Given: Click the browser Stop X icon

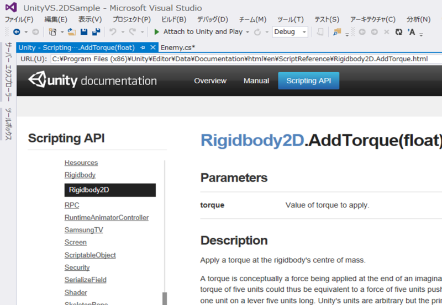Looking at the screenshot, I should tap(386, 32).
